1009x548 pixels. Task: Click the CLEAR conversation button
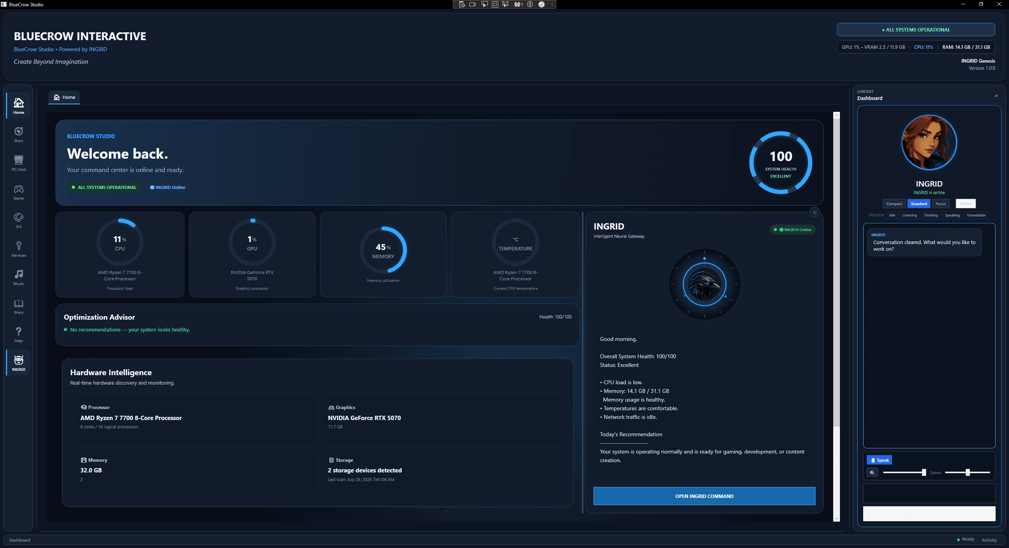[966, 204]
